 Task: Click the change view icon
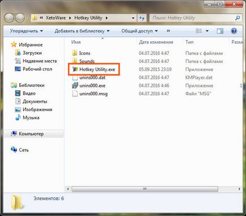198,31
